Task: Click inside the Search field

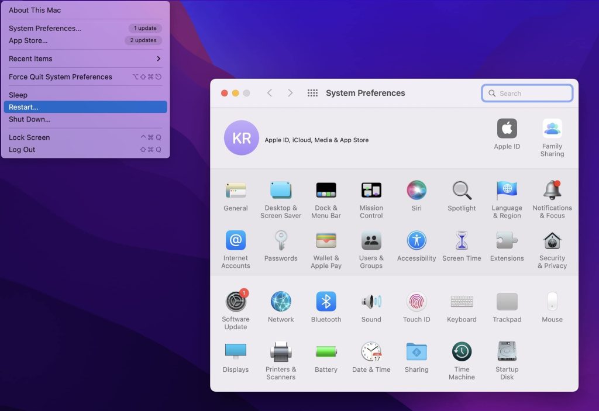Action: pos(526,92)
